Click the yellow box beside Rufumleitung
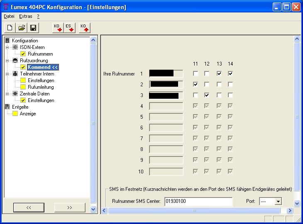Image resolution: width=303 pixels, height=224 pixels. pos(23,87)
